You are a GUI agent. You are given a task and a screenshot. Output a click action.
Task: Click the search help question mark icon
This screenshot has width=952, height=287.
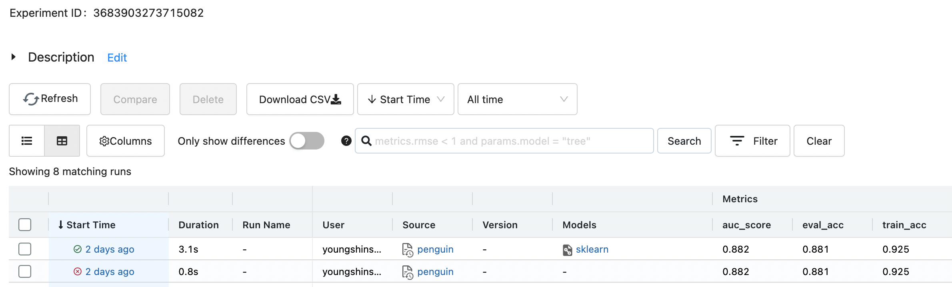pyautogui.click(x=346, y=141)
